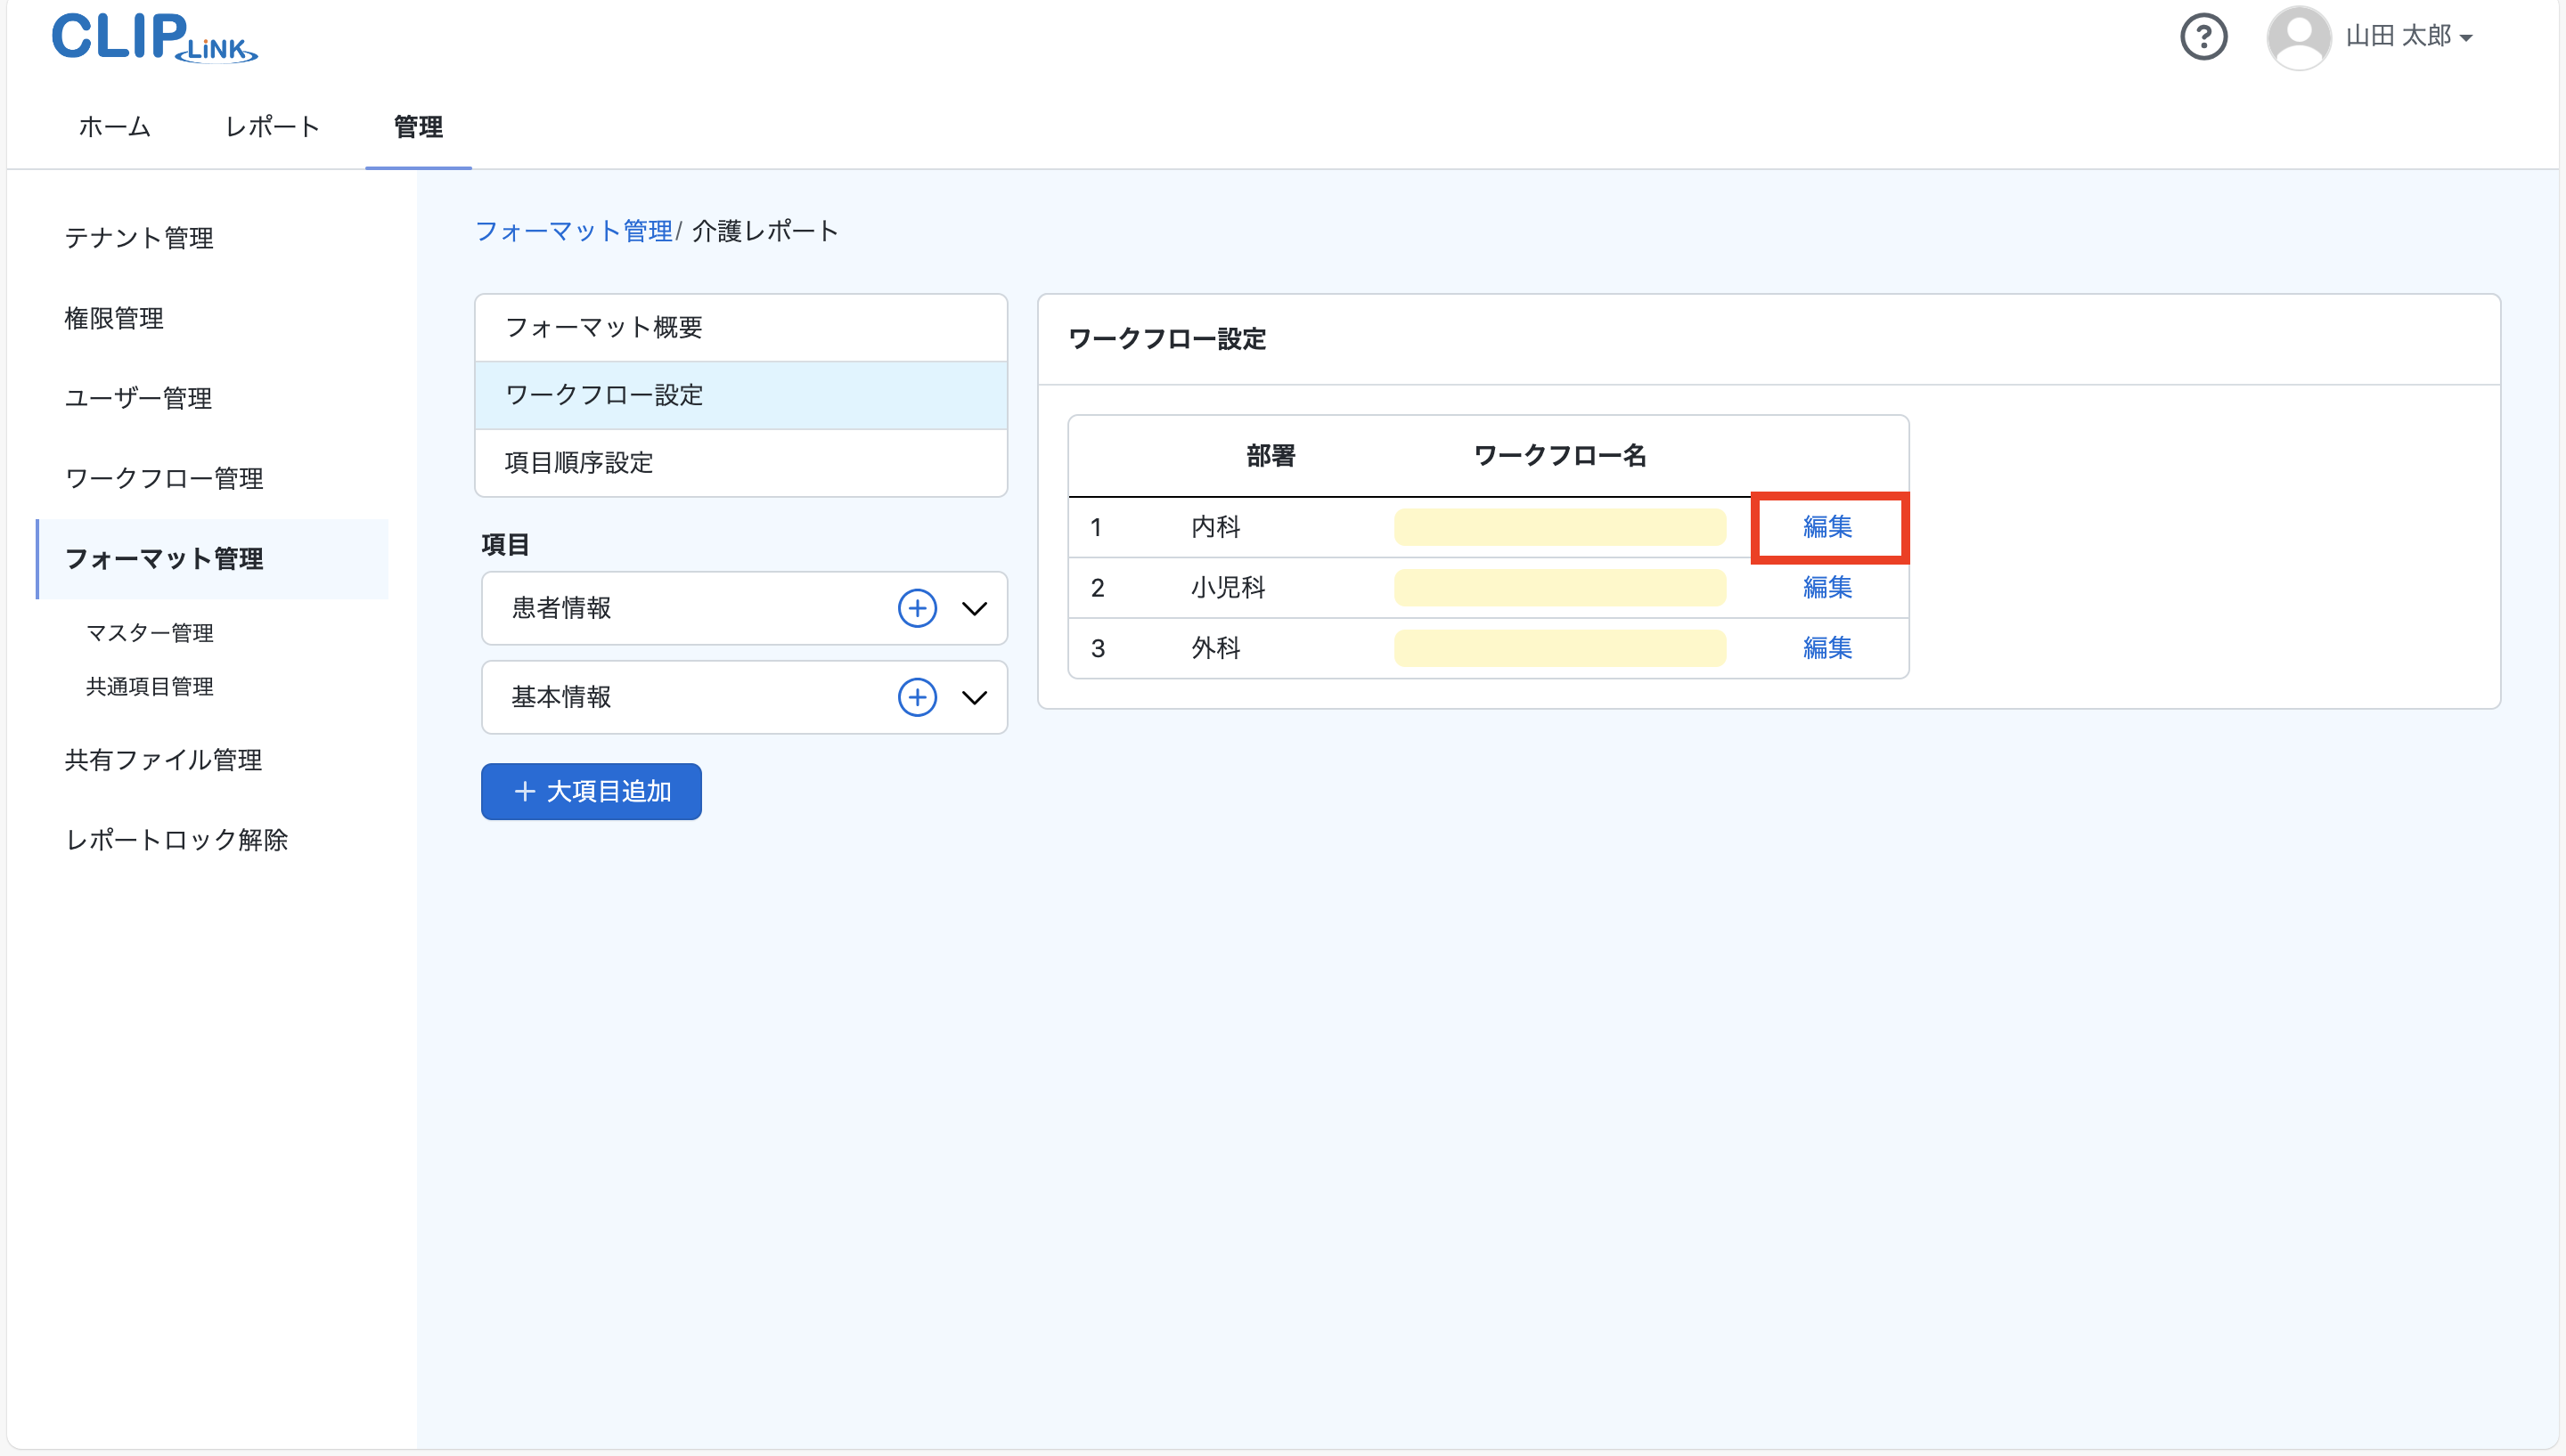2566x1456 pixels.
Task: Click the CLIP LINK logo
Action: click(x=154, y=38)
